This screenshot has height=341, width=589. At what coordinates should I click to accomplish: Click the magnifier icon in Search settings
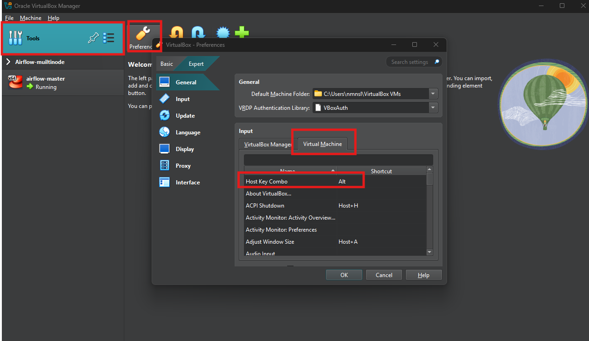pyautogui.click(x=436, y=62)
